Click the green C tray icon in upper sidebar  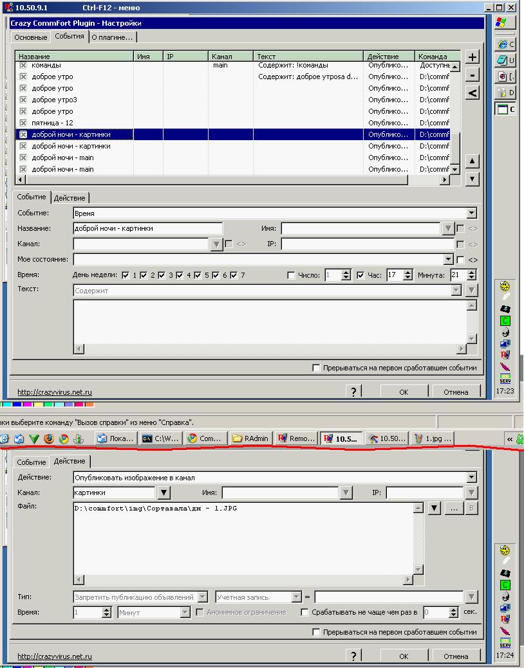pos(505,320)
